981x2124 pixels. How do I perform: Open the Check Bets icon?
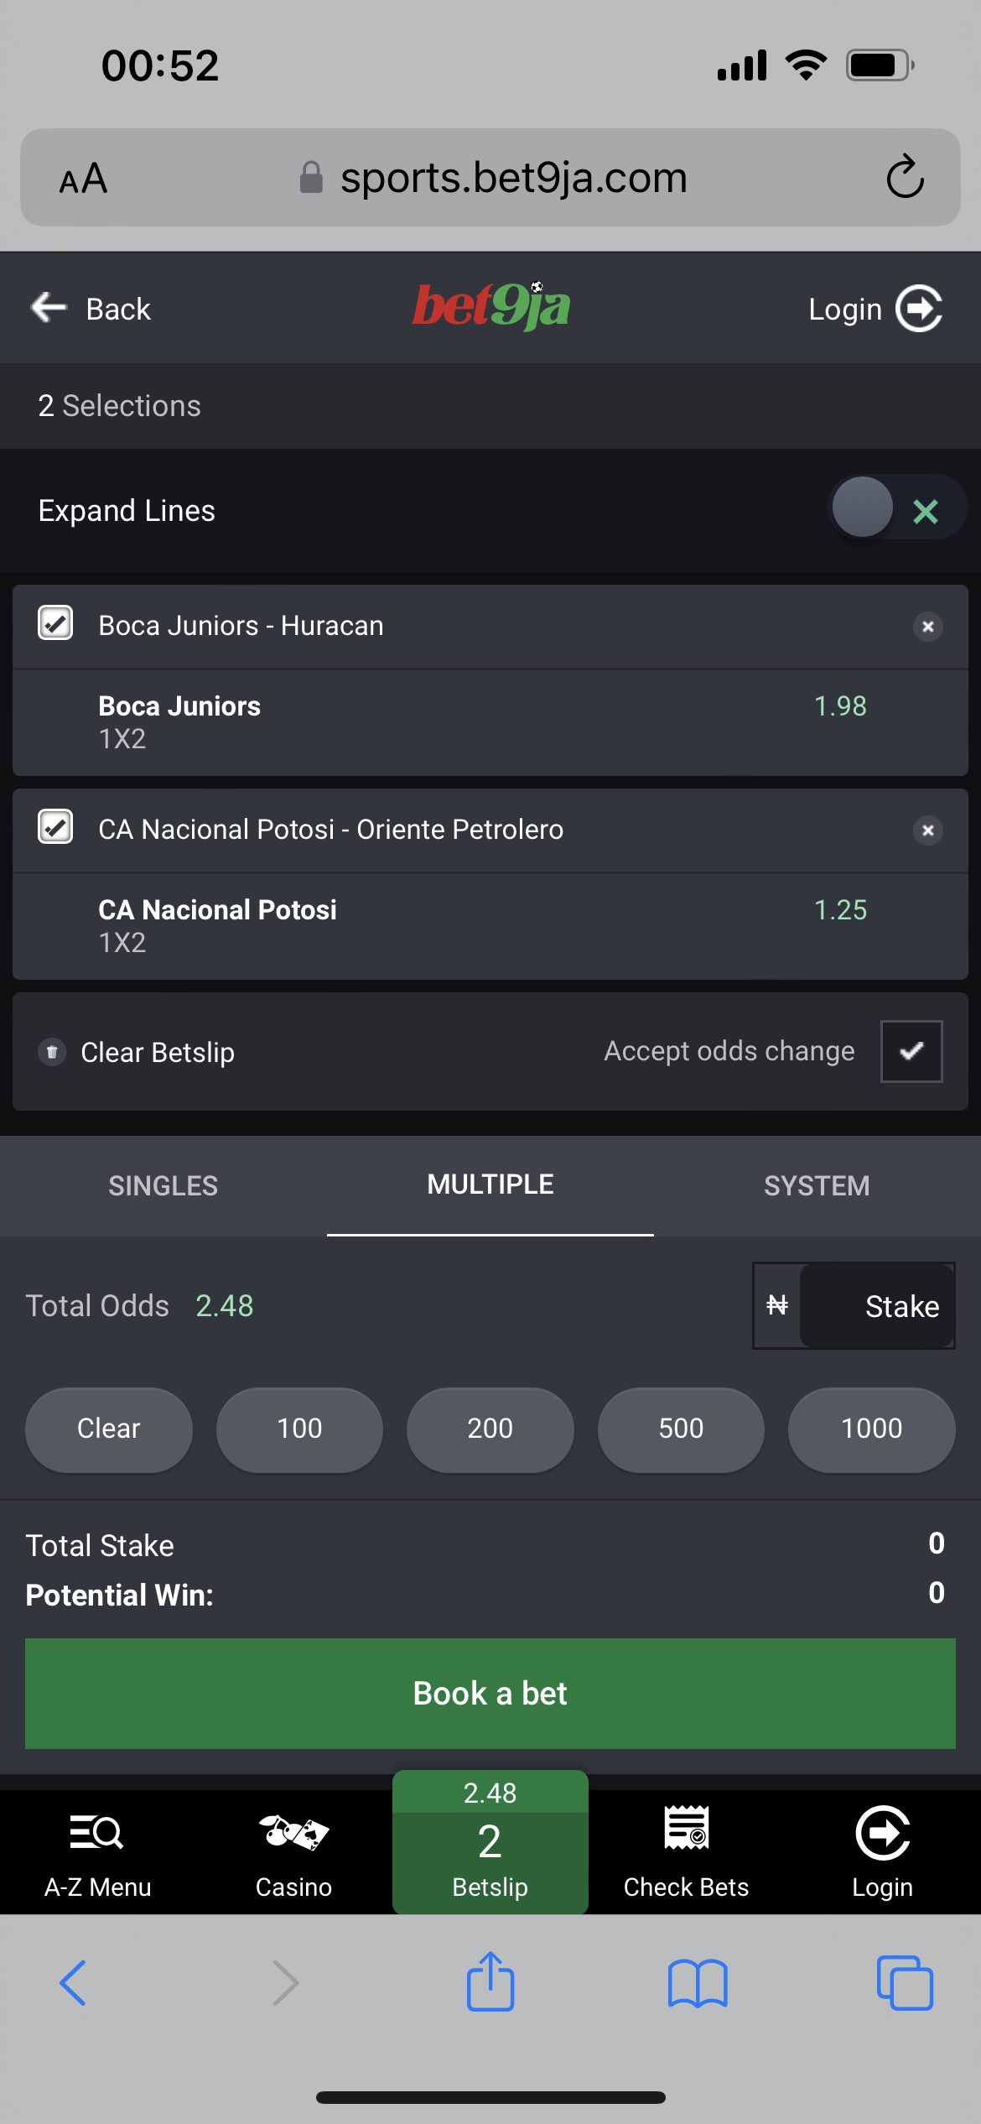pyautogui.click(x=686, y=1830)
